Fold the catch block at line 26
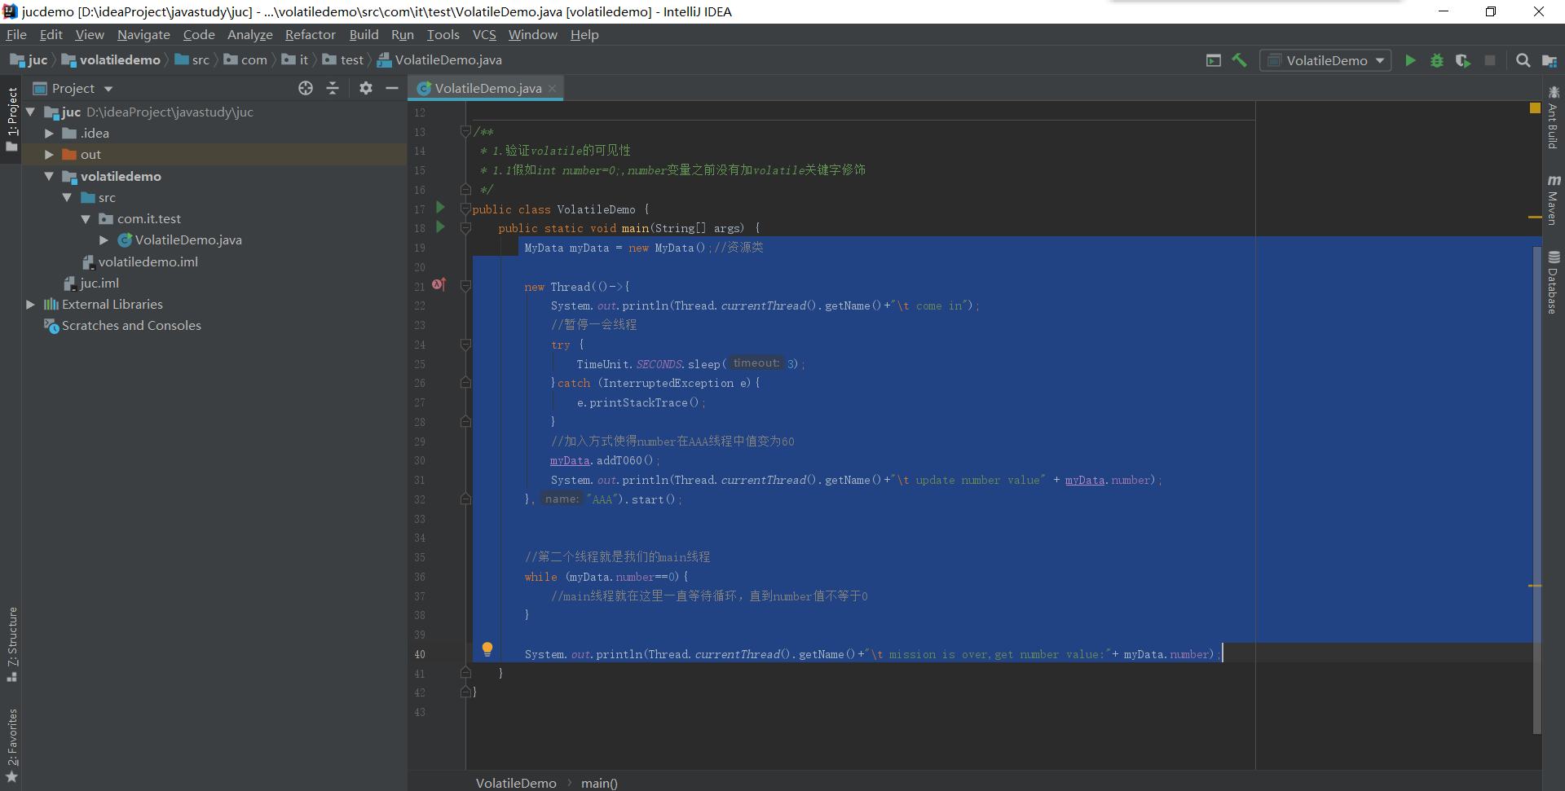 [x=465, y=383]
